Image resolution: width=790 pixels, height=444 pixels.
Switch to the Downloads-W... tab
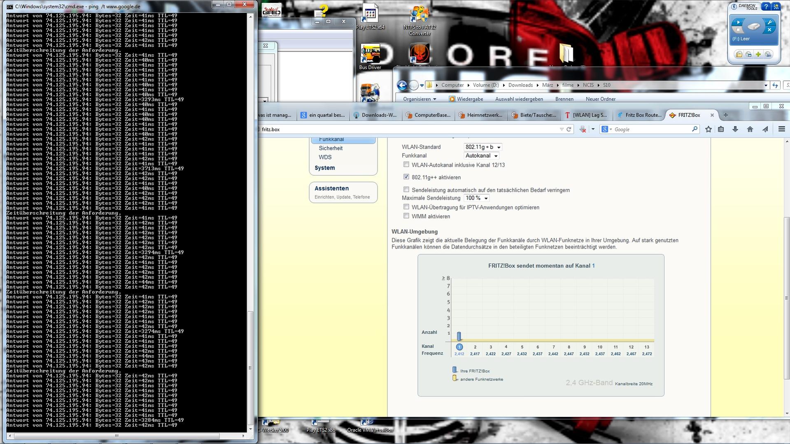pos(375,115)
